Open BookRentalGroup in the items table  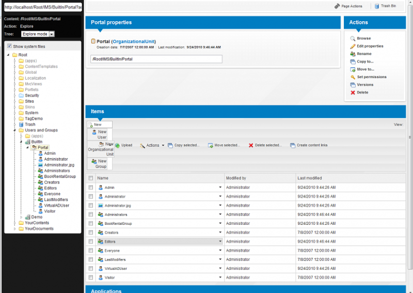click(118, 223)
